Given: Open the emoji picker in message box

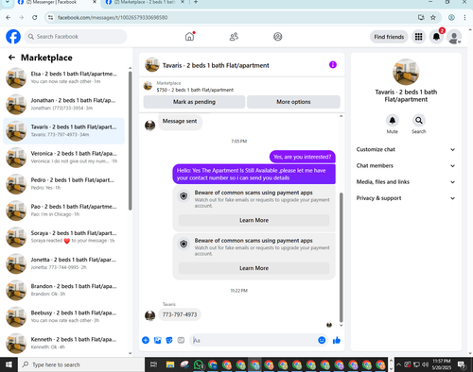Looking at the screenshot, I should pos(322,340).
